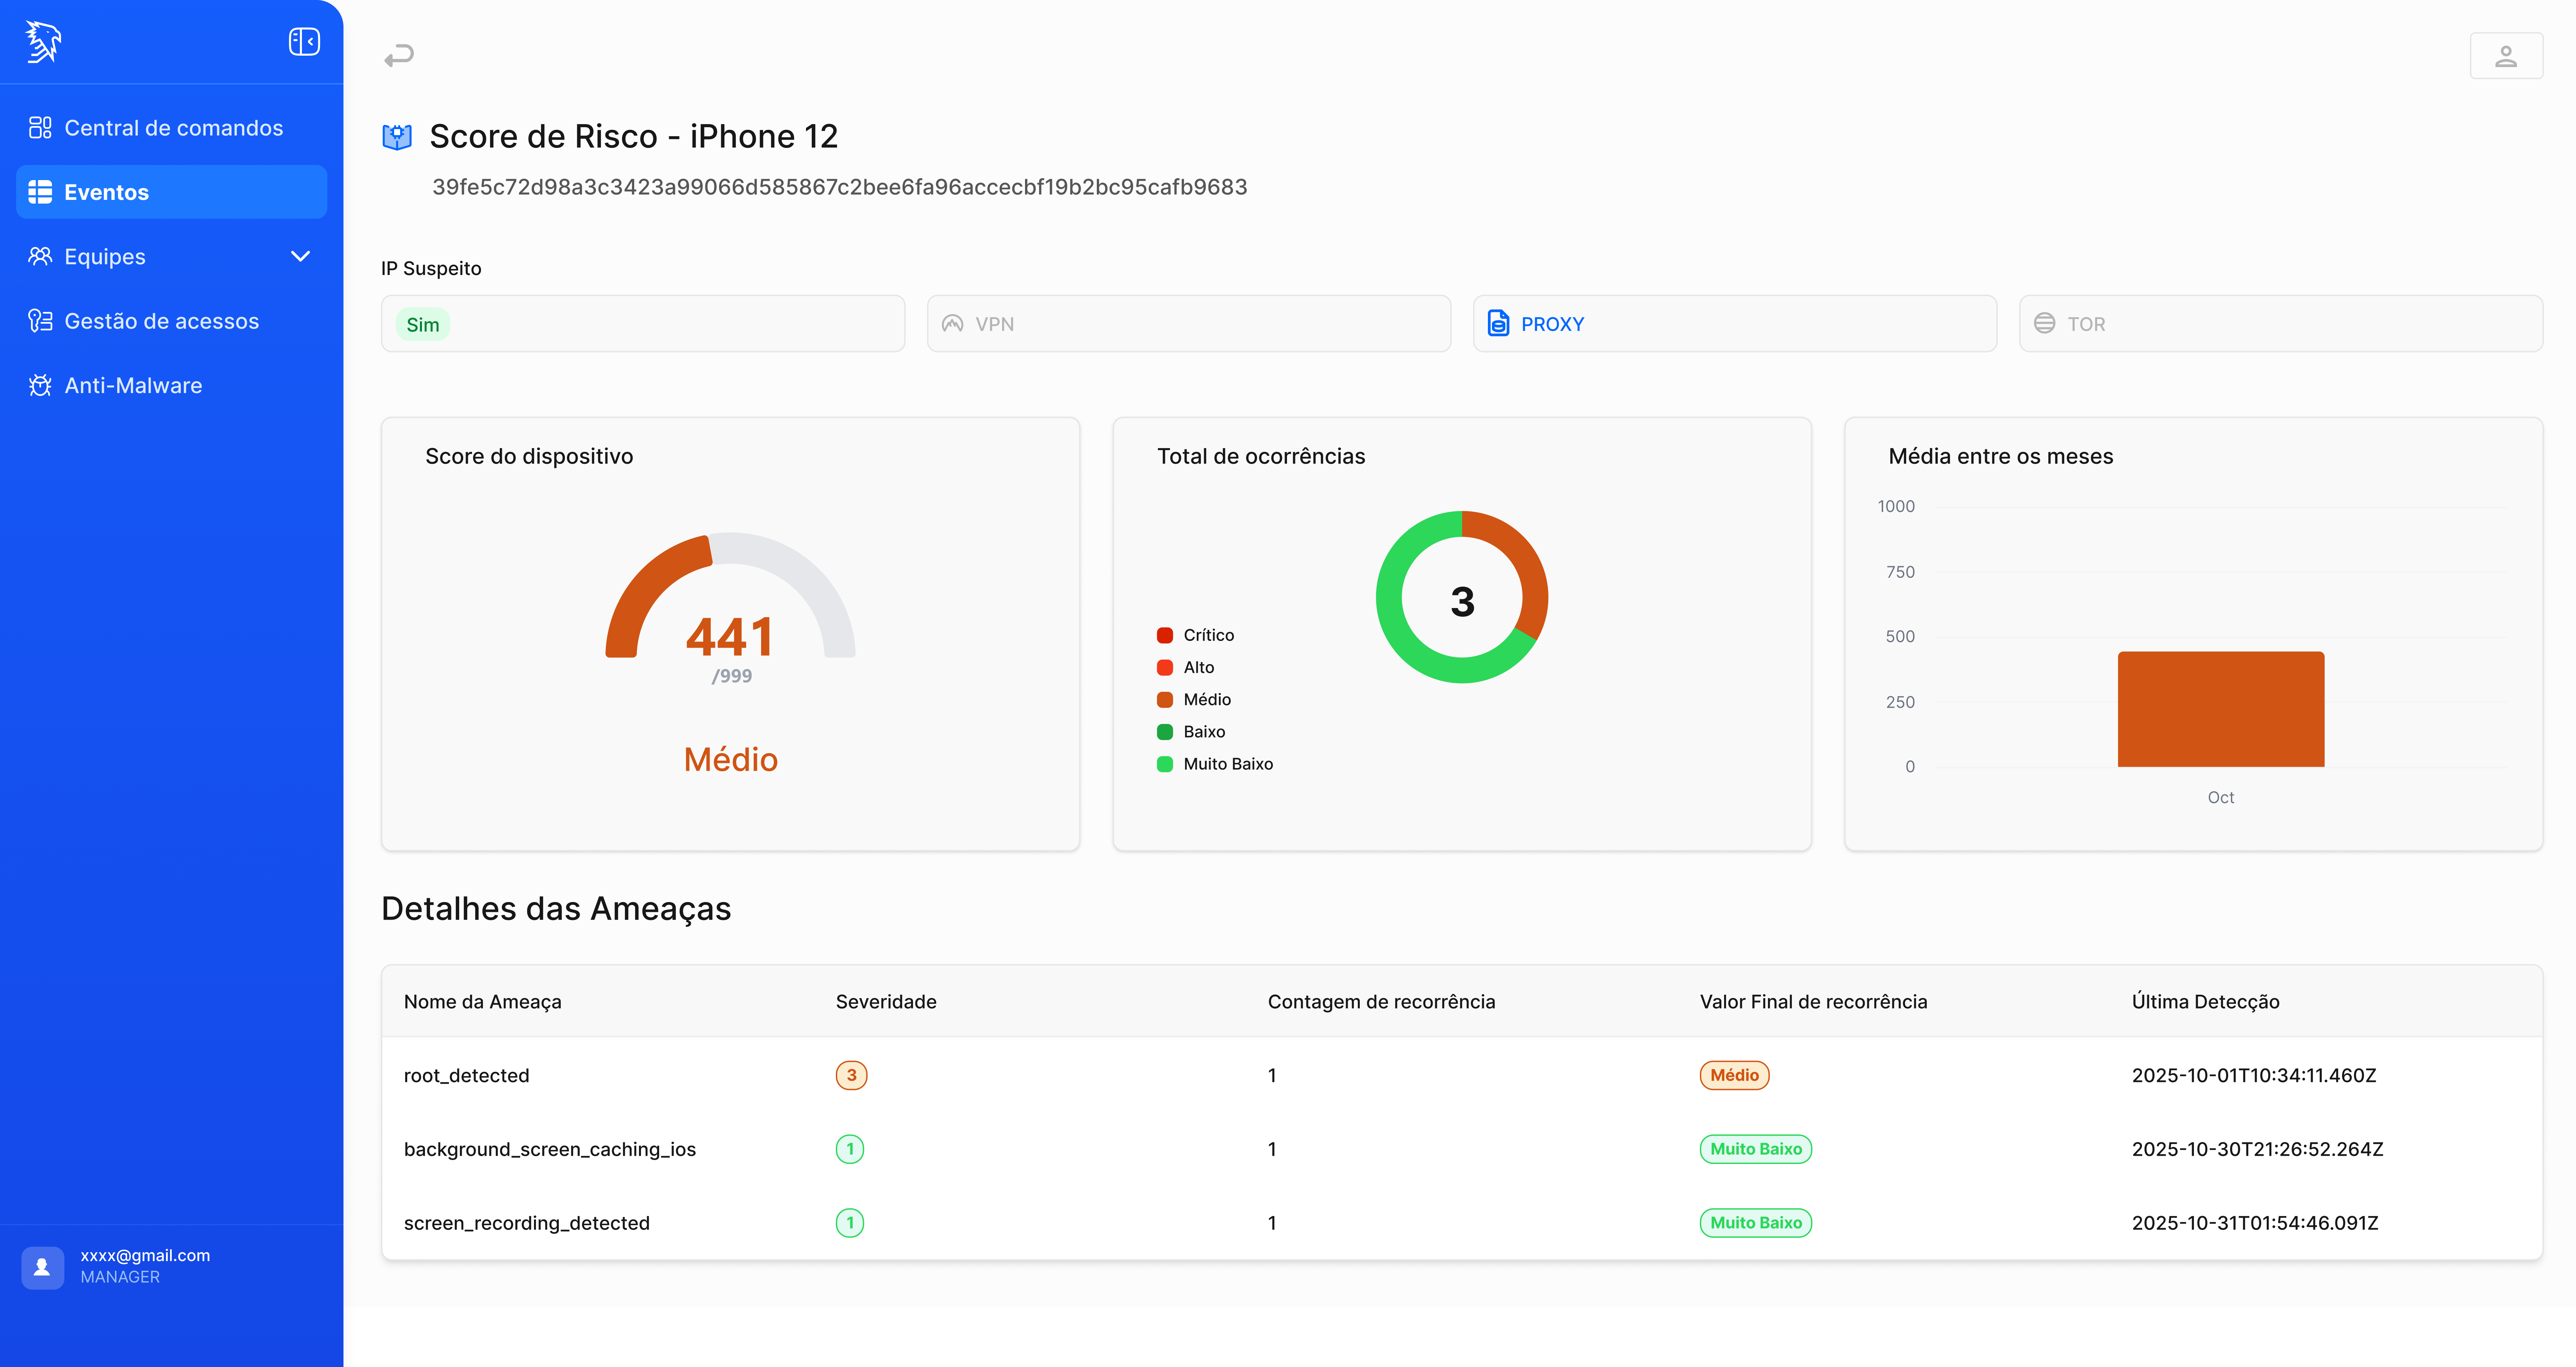
Task: Toggle the Muito Baixo legend entry
Action: coord(1215,764)
